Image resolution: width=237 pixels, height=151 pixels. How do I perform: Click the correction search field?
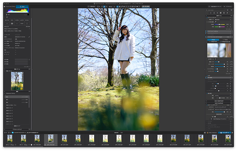click(215, 10)
